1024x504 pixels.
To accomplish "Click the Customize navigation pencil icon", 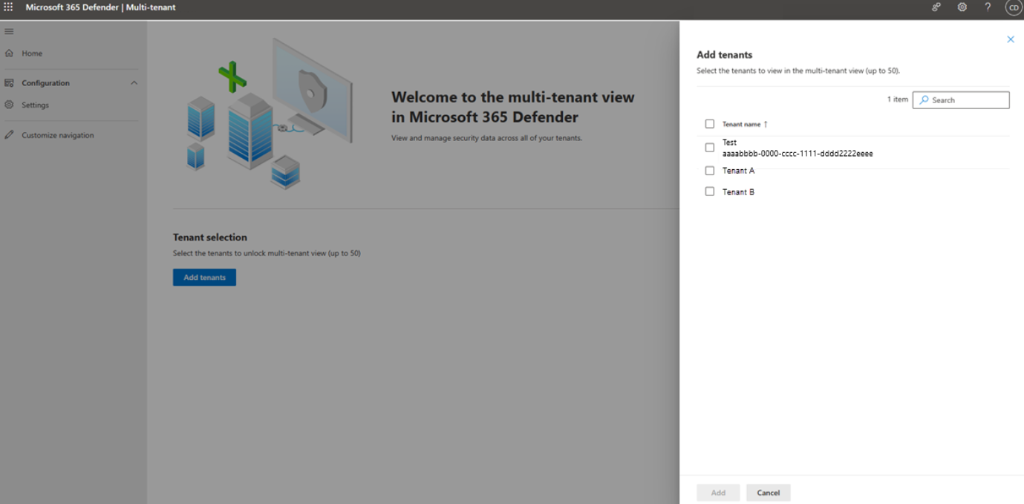I will (9, 134).
